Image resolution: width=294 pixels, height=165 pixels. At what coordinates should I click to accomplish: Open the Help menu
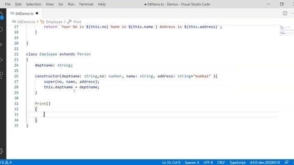[102, 4]
